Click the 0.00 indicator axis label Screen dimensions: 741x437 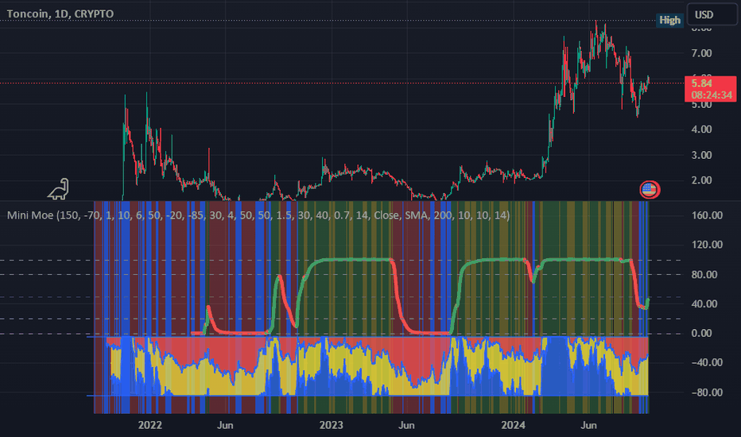point(701,334)
